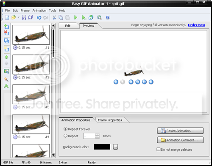Open the Frame Properties tab
212x166 pixels.
pos(110,120)
